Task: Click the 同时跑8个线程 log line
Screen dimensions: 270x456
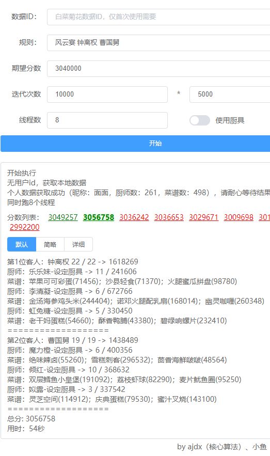Action: [31, 203]
